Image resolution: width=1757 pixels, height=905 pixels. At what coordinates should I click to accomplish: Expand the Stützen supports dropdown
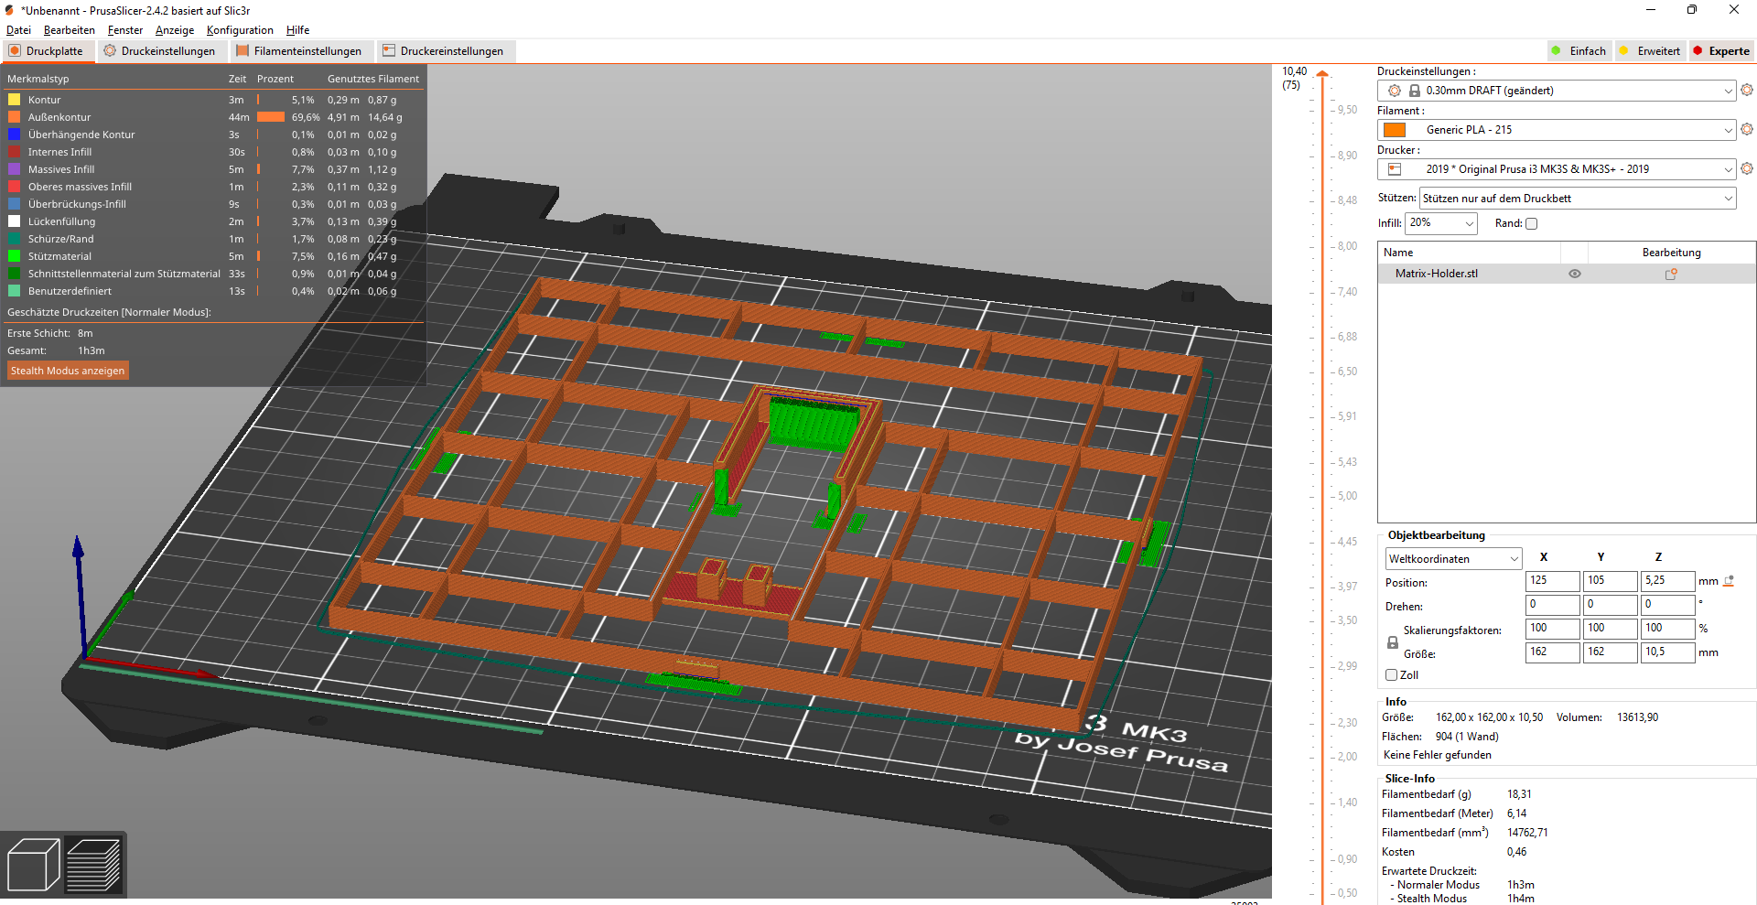[1578, 199]
